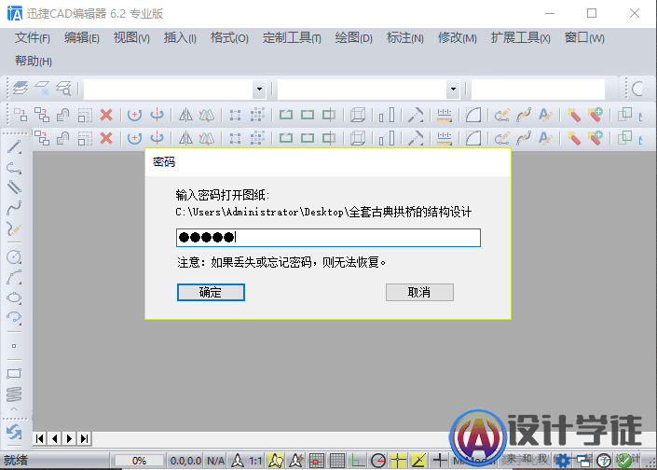Toggle auto annotation scale icon
657x470 pixels.
click(x=296, y=461)
